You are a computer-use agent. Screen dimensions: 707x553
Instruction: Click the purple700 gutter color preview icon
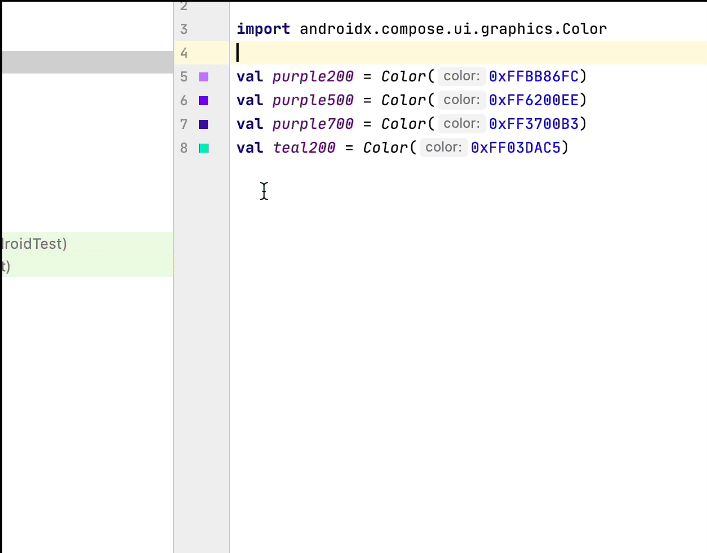(203, 124)
